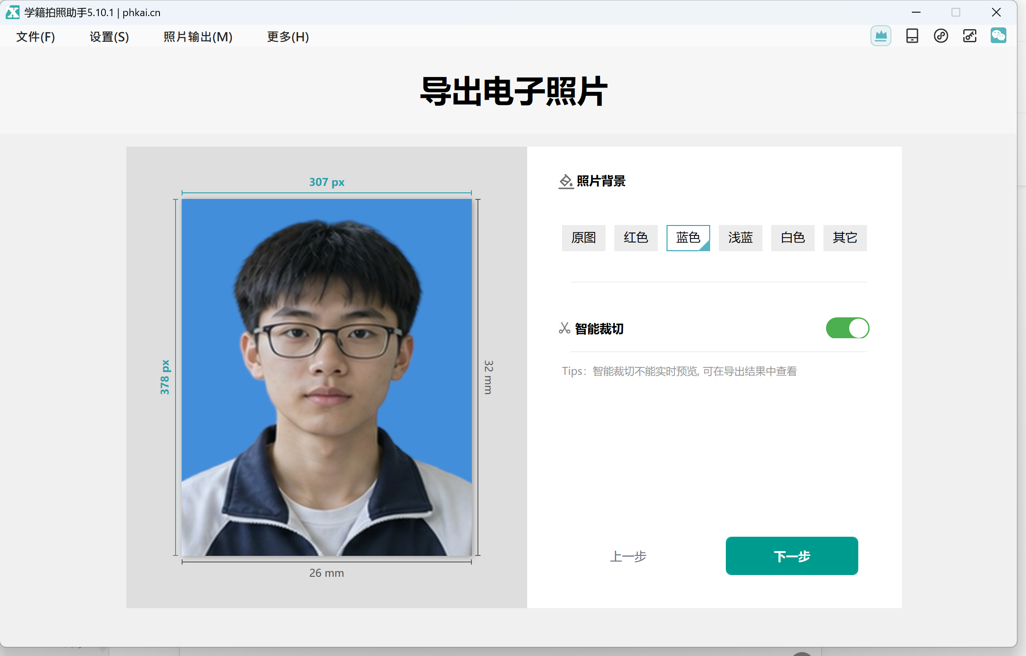
Task: Toggle the 智能裁切 smart crop switch
Action: click(x=847, y=328)
